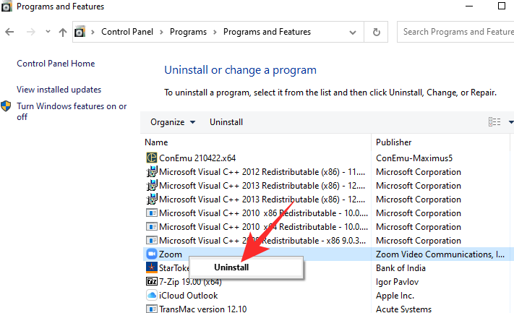The image size is (514, 313).
Task: Click Igor Pavlov publisher cell
Action: [397, 282]
